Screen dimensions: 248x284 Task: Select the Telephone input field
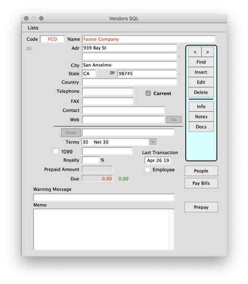point(108,91)
